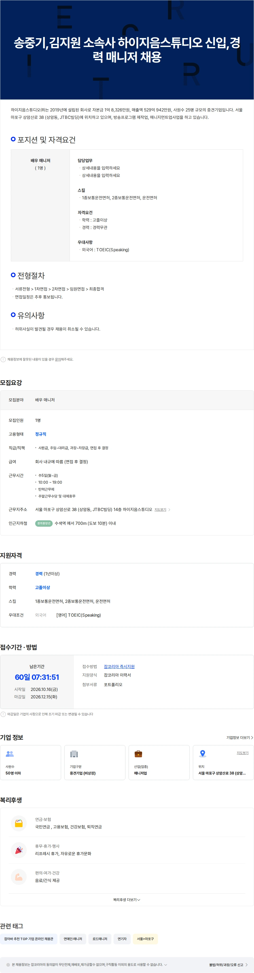The height and width of the screenshot is (973, 254).
Task: Open the 잡코리아 즉시지원 application link
Action: [x=119, y=666]
